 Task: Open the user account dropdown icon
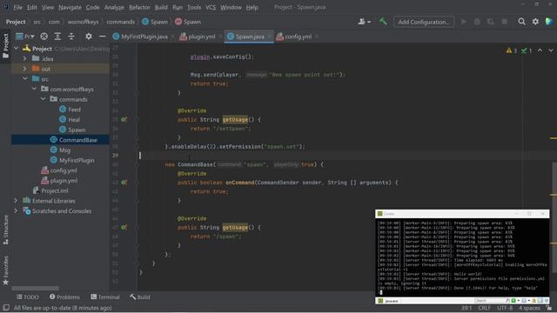[x=364, y=22]
